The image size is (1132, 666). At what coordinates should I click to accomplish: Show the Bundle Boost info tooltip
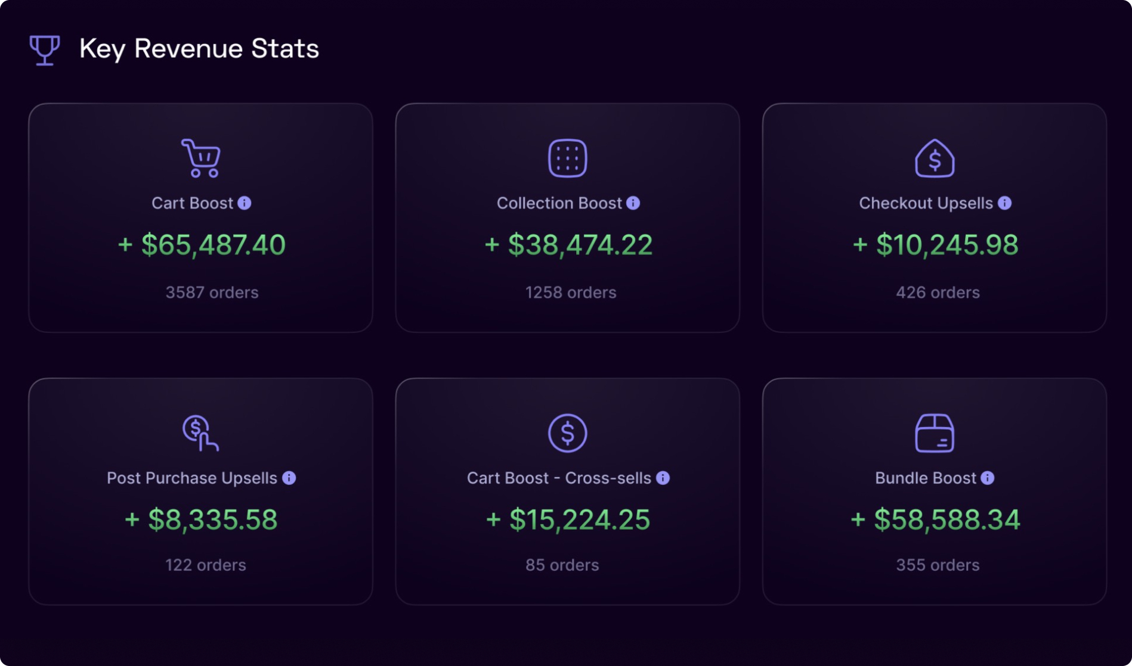click(x=988, y=478)
